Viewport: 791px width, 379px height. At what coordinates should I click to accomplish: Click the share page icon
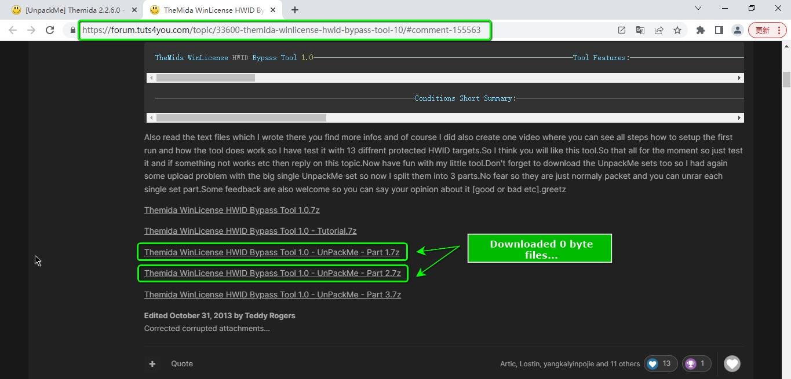(658, 30)
